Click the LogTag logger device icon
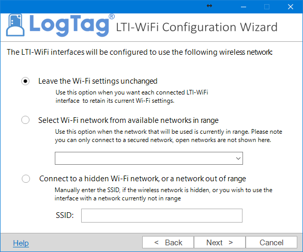The width and height of the screenshot is (303, 252). (16, 25)
